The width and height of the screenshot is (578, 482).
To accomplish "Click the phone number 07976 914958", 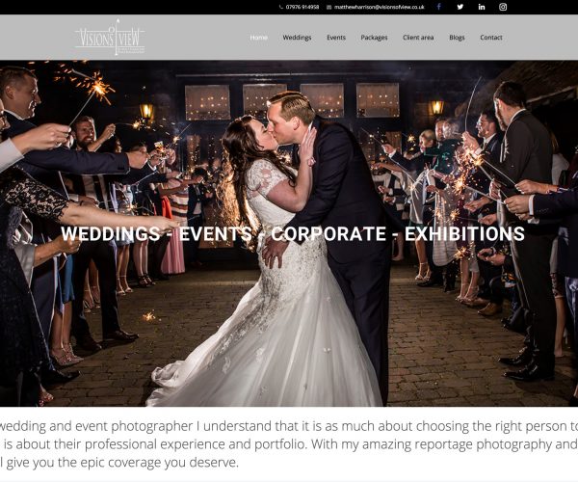I will (x=302, y=7).
